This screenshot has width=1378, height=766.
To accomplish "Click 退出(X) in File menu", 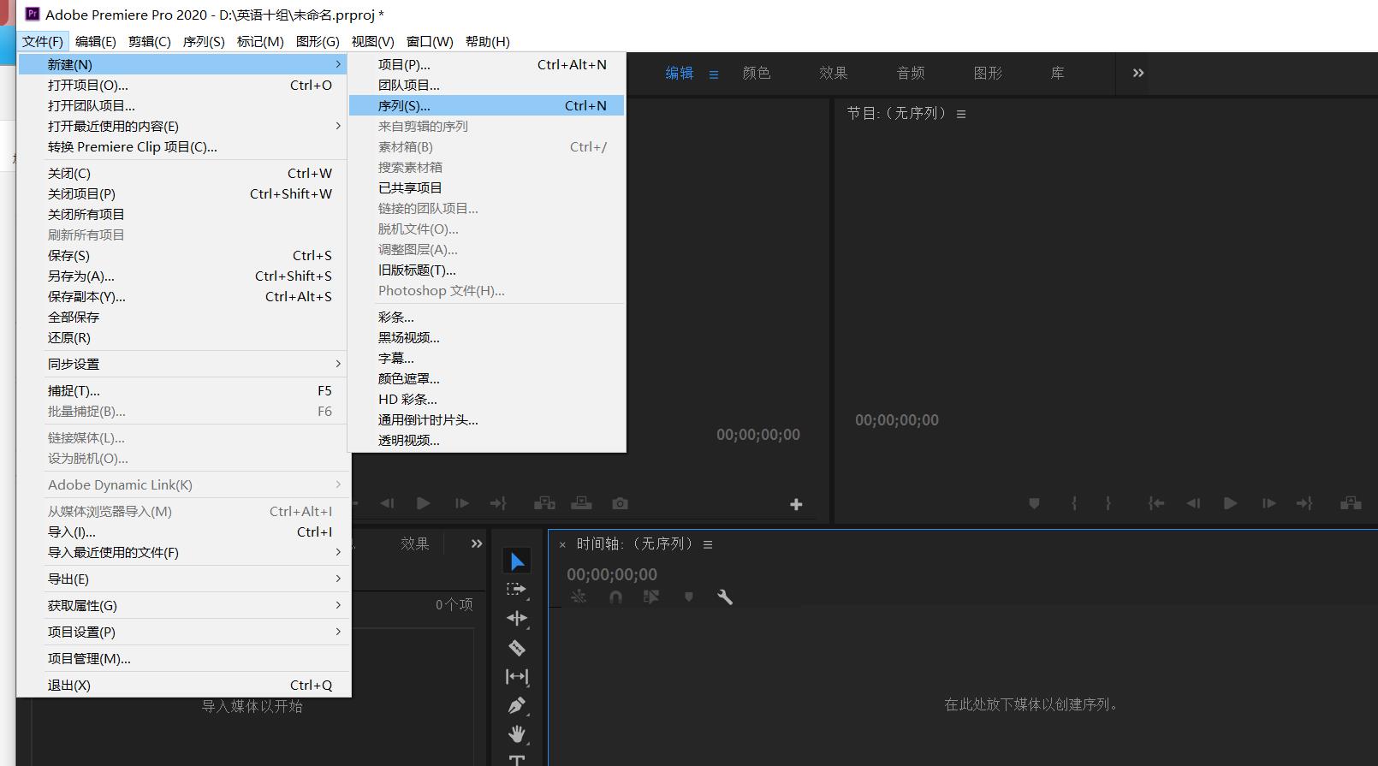I will [182, 685].
